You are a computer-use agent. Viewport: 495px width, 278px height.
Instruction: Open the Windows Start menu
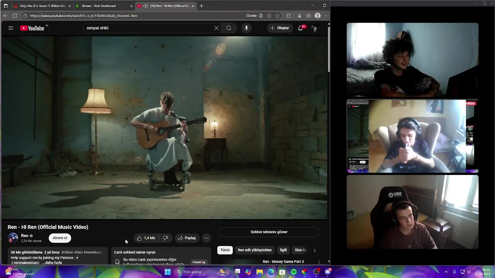(x=167, y=272)
